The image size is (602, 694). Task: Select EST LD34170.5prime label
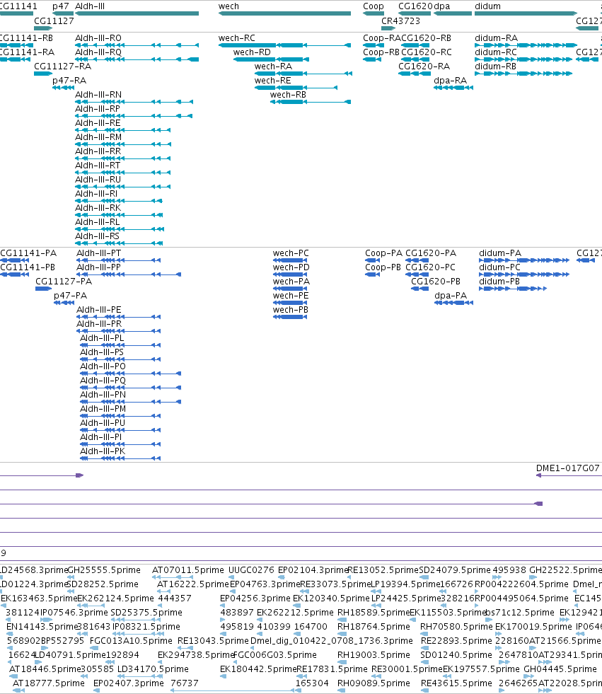pyautogui.click(x=154, y=669)
